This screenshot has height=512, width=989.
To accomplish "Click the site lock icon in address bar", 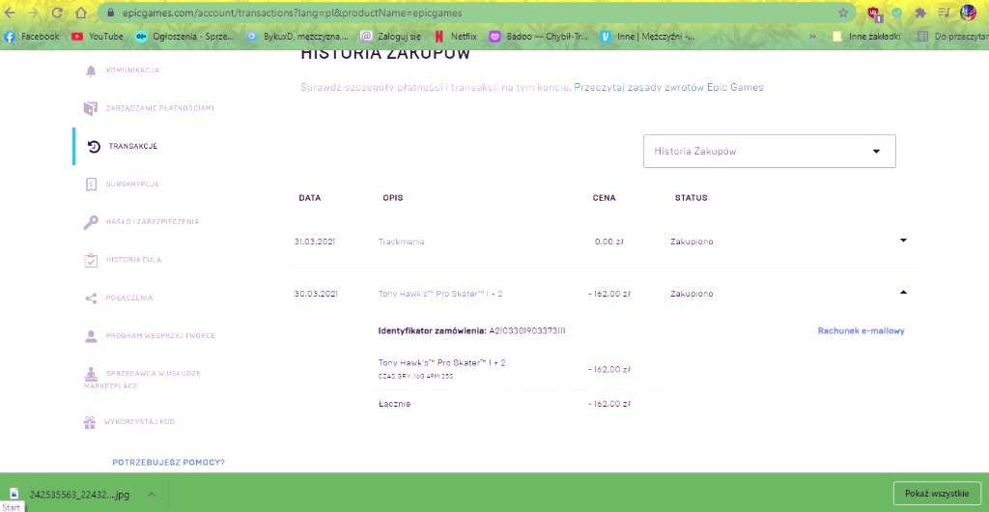I will tap(110, 13).
